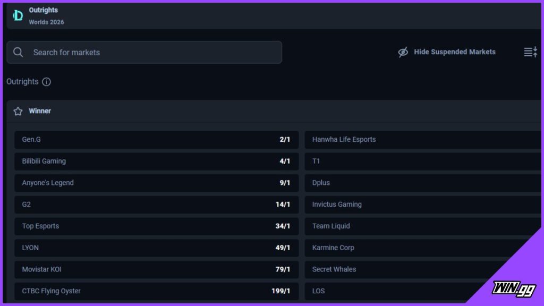Click the search magnifier icon

18,53
